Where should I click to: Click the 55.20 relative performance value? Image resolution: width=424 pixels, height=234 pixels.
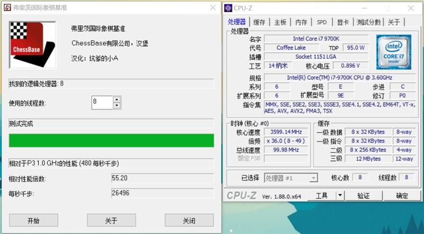click(x=163, y=178)
